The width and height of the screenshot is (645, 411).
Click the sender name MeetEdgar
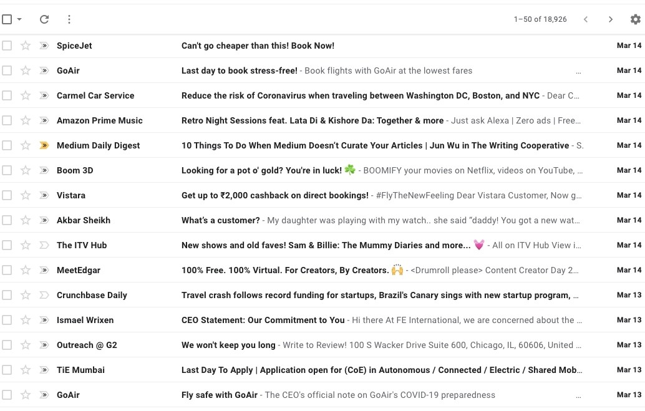click(x=79, y=270)
